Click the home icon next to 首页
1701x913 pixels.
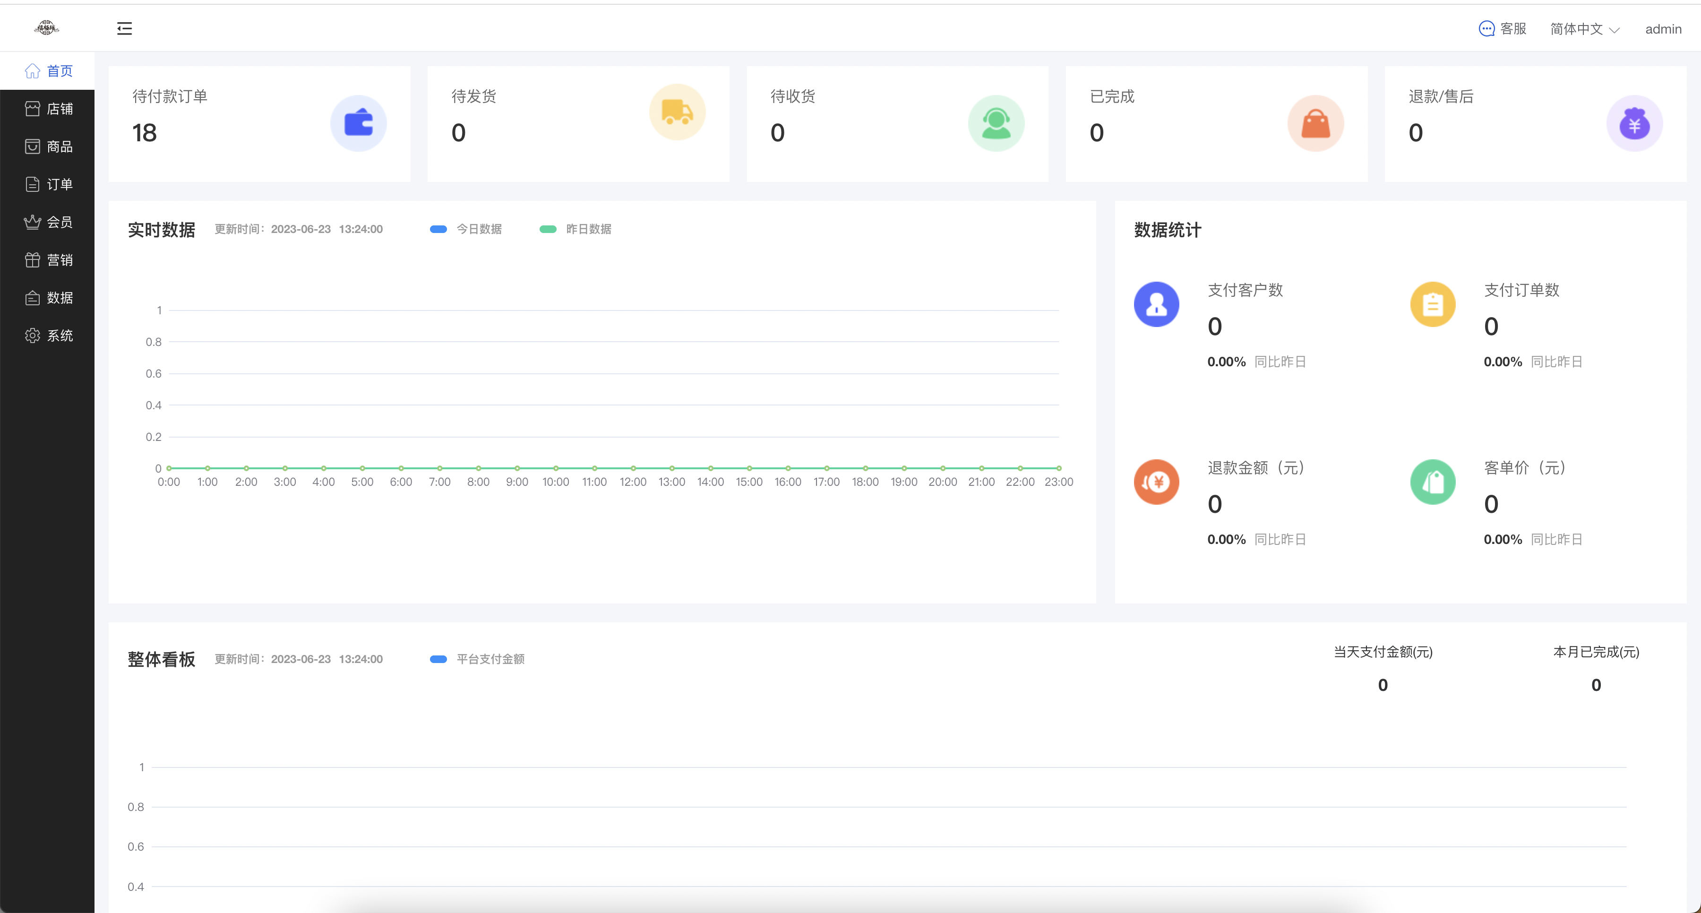[x=32, y=71]
